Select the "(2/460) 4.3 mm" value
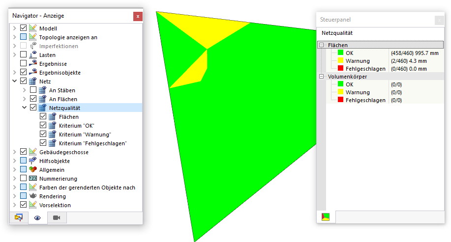 point(409,61)
